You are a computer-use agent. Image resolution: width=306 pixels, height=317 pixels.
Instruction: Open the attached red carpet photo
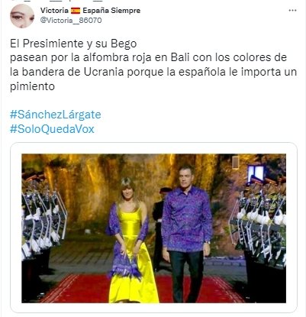tap(153, 228)
